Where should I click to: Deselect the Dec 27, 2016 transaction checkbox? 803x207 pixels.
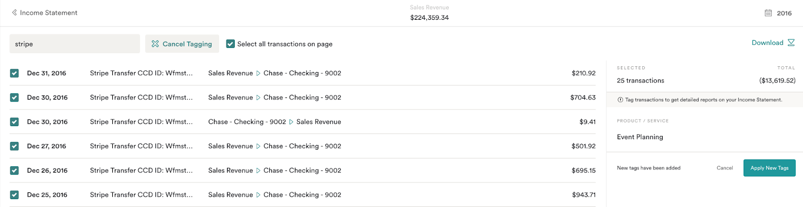coord(15,147)
